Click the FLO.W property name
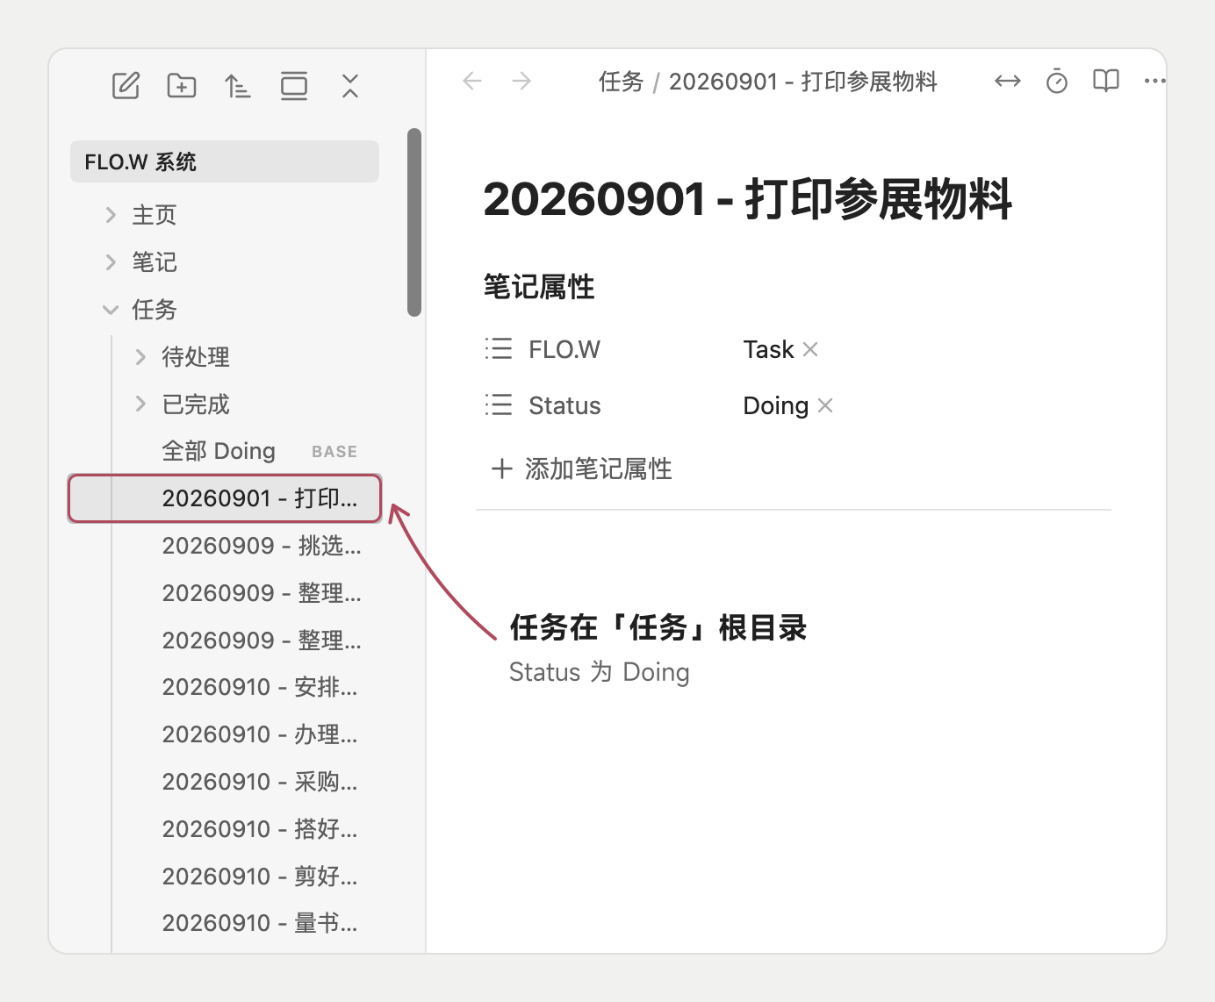Image resolution: width=1215 pixels, height=1002 pixels. 564,349
